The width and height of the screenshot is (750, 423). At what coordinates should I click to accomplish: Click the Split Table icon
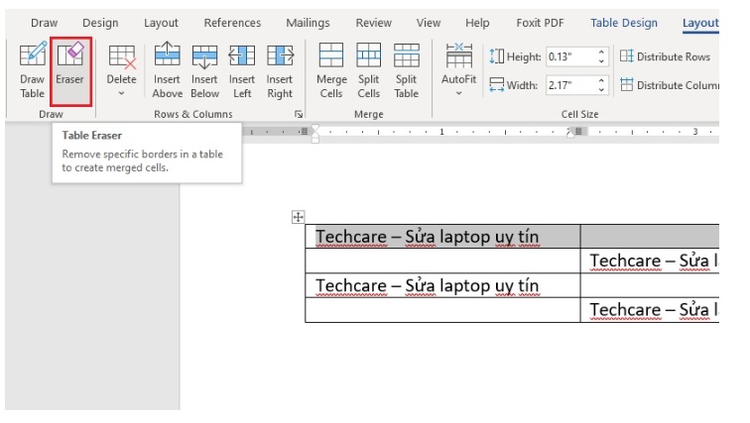[x=407, y=69]
